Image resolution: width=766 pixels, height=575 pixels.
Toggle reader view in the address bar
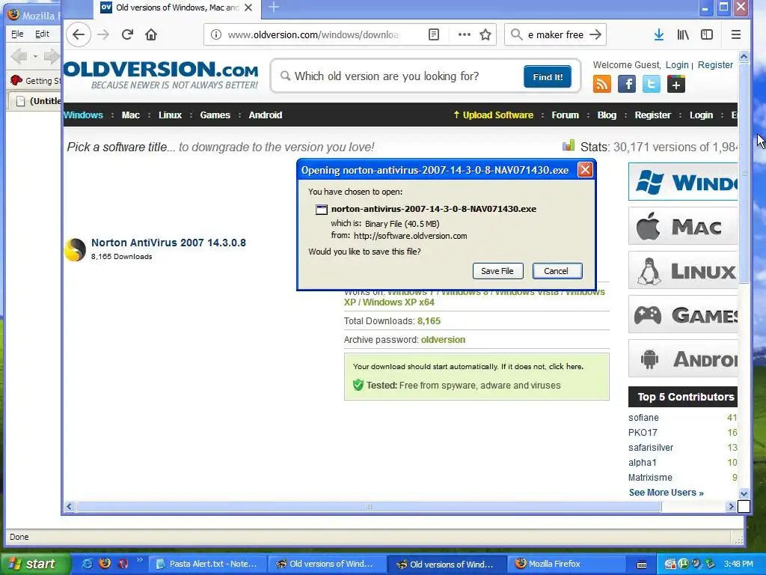434,34
